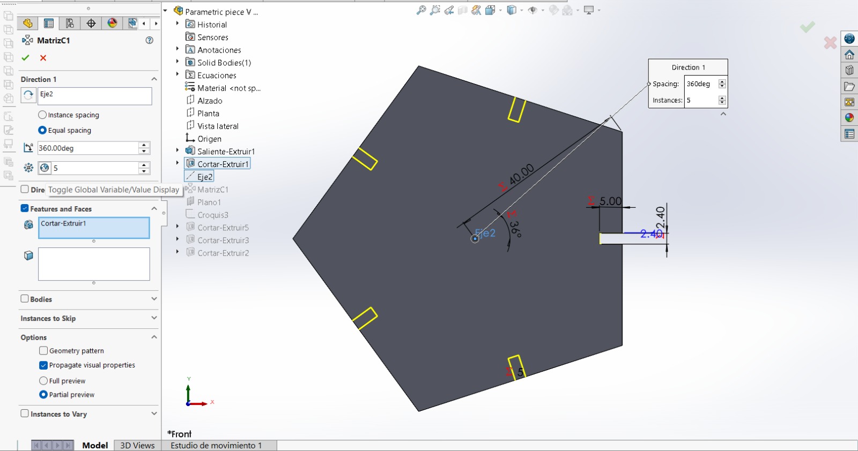Viewport: 858px width, 451px height.
Task: Enable the Direction 2 checkbox
Action: click(25, 189)
